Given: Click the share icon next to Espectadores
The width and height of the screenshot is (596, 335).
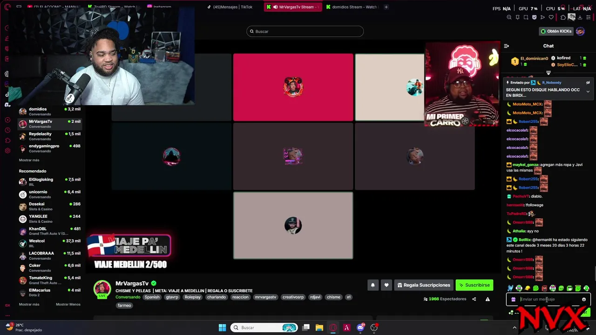Looking at the screenshot, I should 474,299.
